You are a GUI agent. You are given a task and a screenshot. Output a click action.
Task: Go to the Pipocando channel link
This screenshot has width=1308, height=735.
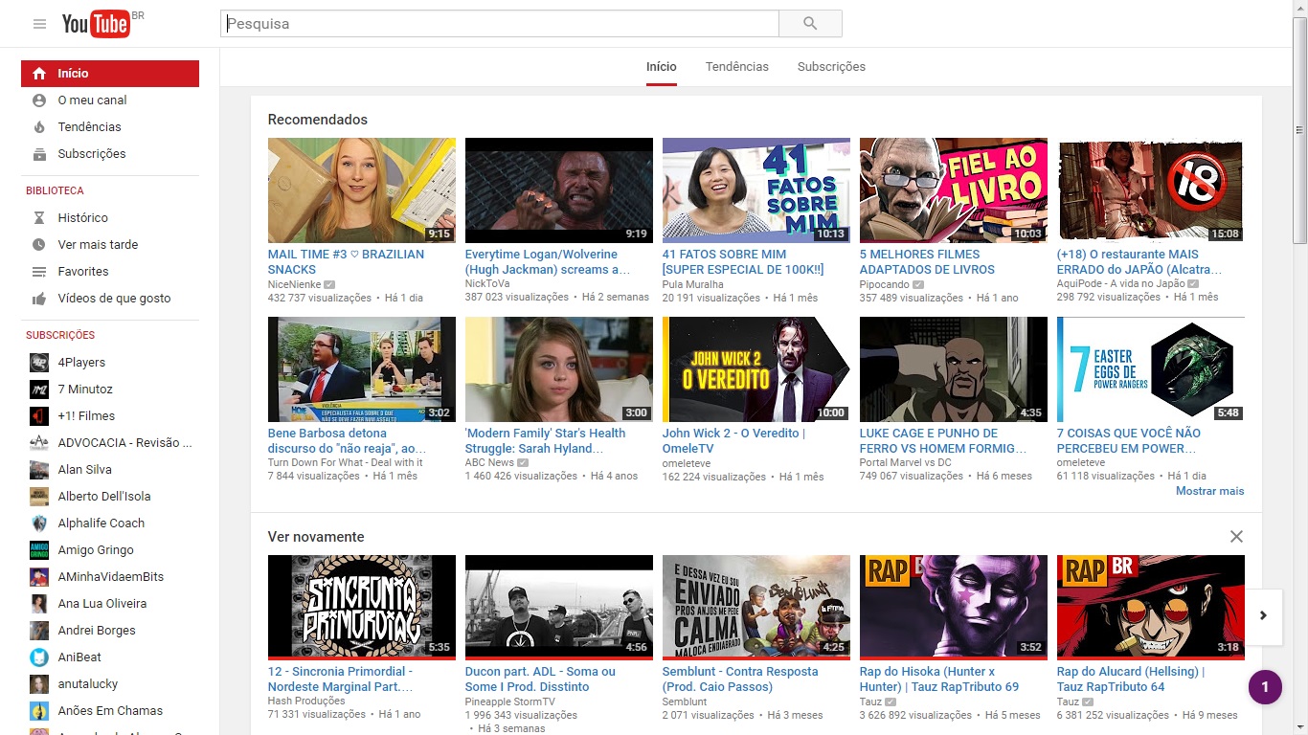pos(885,284)
